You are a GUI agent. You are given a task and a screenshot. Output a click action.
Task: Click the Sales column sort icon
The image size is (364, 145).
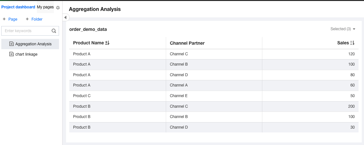[x=352, y=43]
